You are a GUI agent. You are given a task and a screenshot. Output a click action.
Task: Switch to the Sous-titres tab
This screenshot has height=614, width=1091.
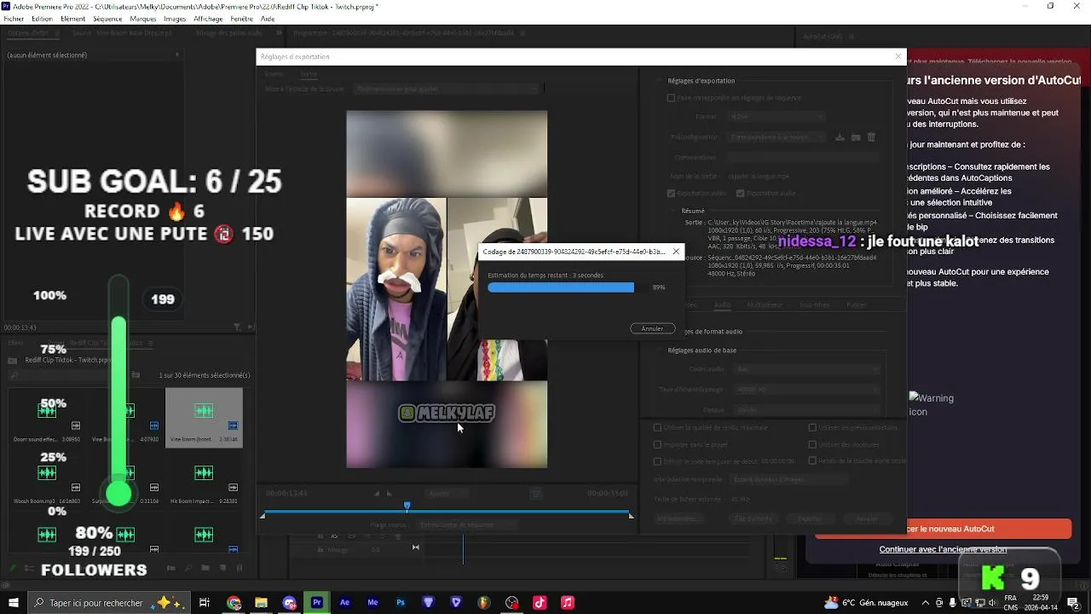pyautogui.click(x=815, y=304)
